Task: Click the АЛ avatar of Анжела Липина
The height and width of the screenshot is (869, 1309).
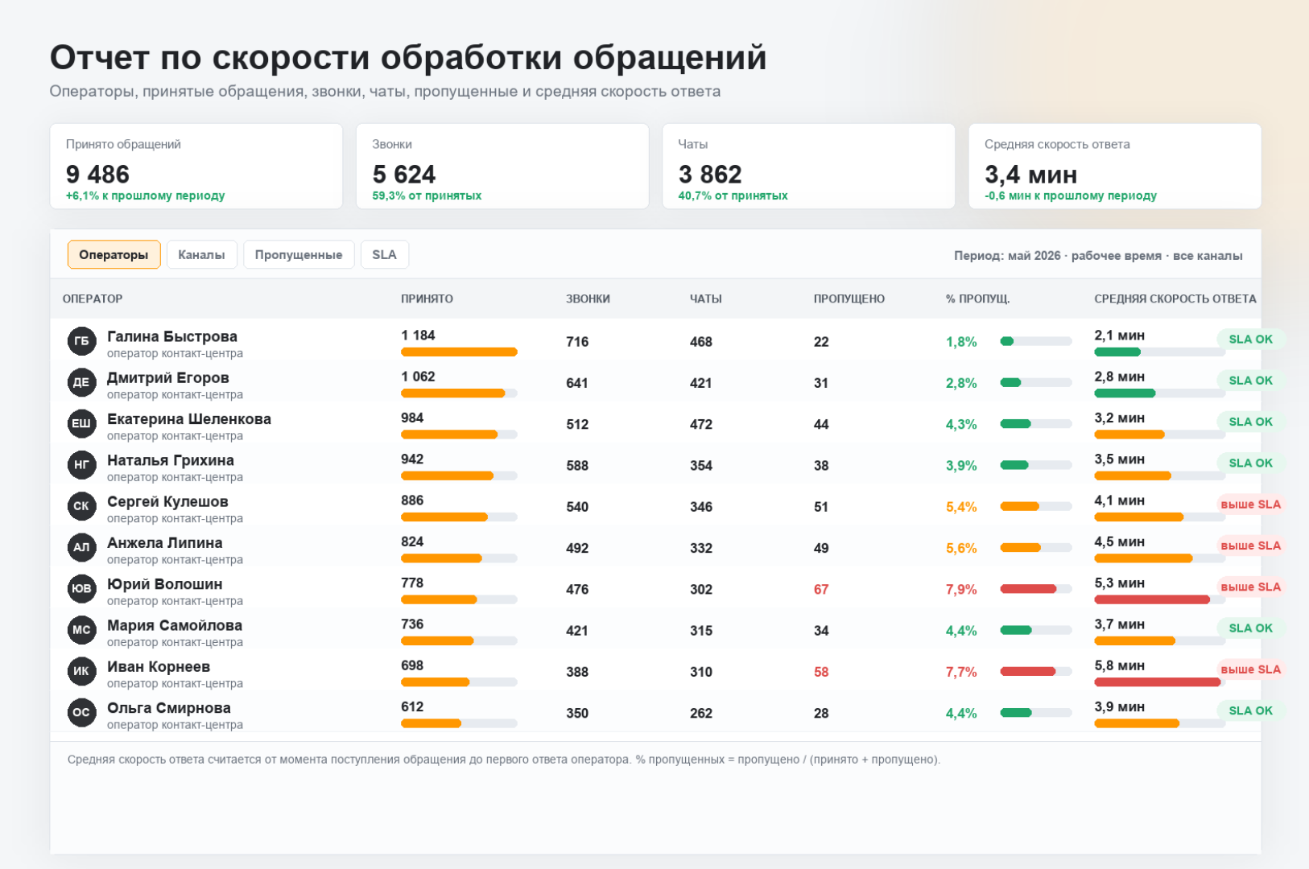Action: point(81,547)
